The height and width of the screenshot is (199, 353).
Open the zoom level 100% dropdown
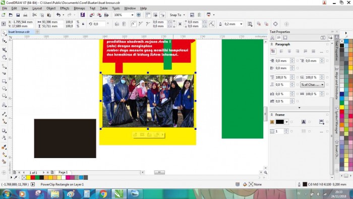pyautogui.click(x=132, y=15)
